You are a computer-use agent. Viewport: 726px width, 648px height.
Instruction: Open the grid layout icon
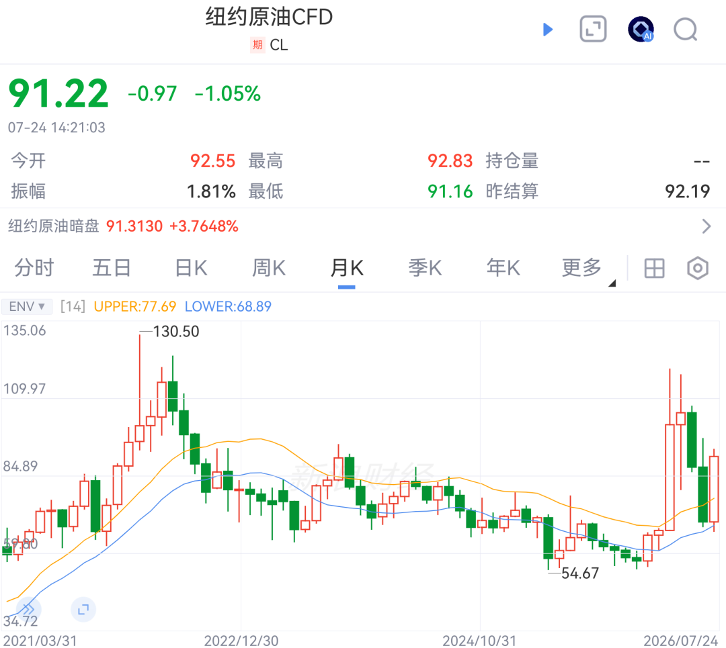click(654, 269)
